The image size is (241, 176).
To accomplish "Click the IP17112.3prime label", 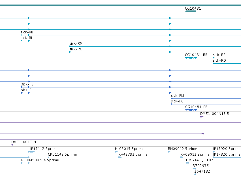I will (44, 149).
